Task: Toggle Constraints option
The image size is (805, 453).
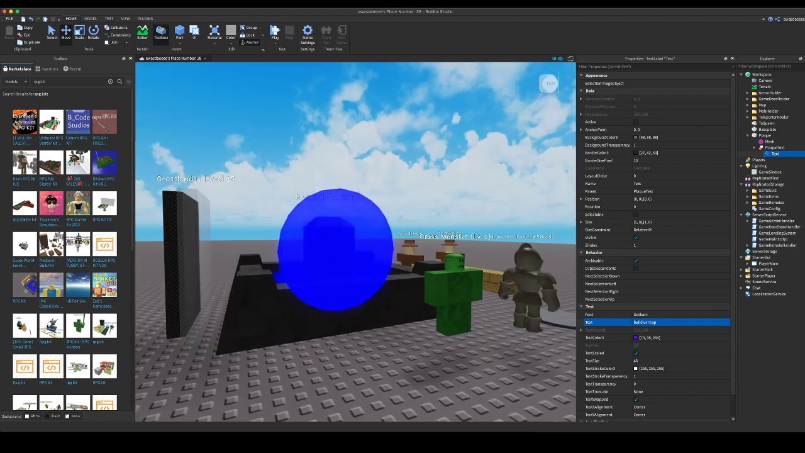Action: coord(118,35)
